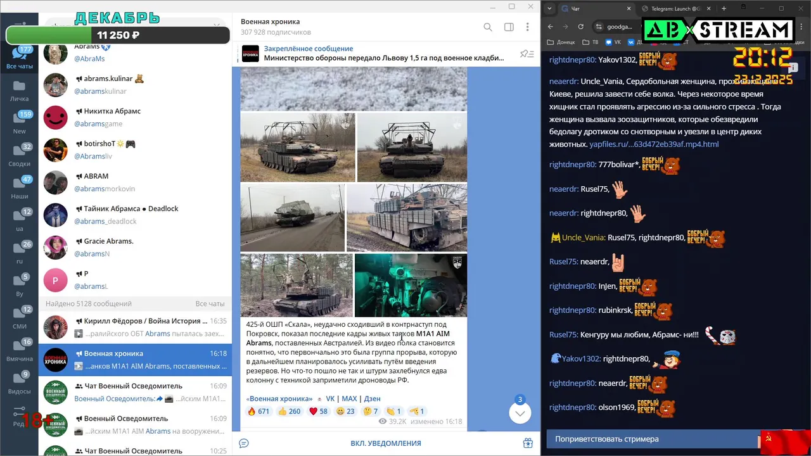Open the AbraMs search result
Screen dimensions: 811x456
[135, 52]
